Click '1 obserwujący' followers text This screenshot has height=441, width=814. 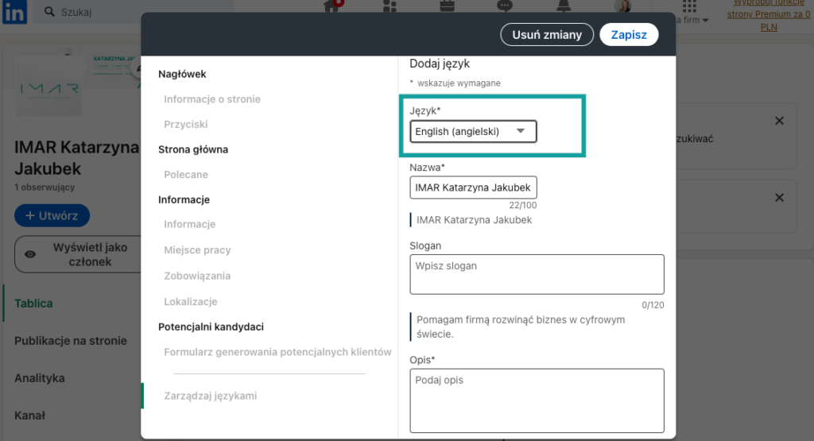coord(45,188)
